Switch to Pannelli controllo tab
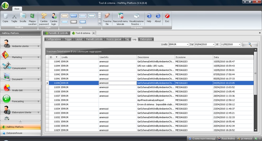Viewport: 262px width, 141px height. [94, 39]
